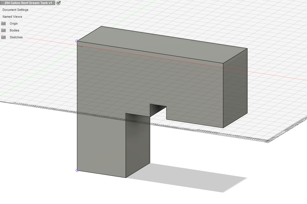
Task: Click the green checkmark activate-component icon
Action: [58, 3]
